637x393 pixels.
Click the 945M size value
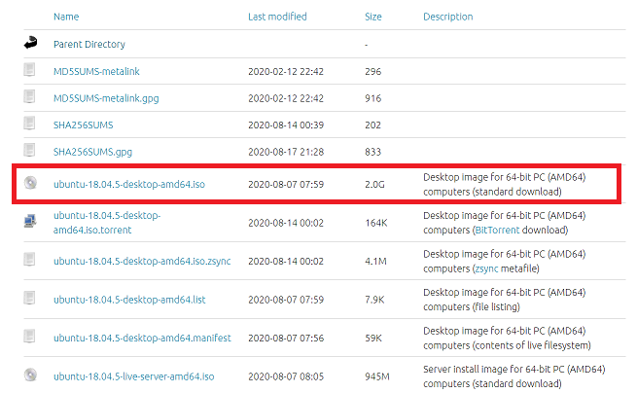[x=377, y=376]
